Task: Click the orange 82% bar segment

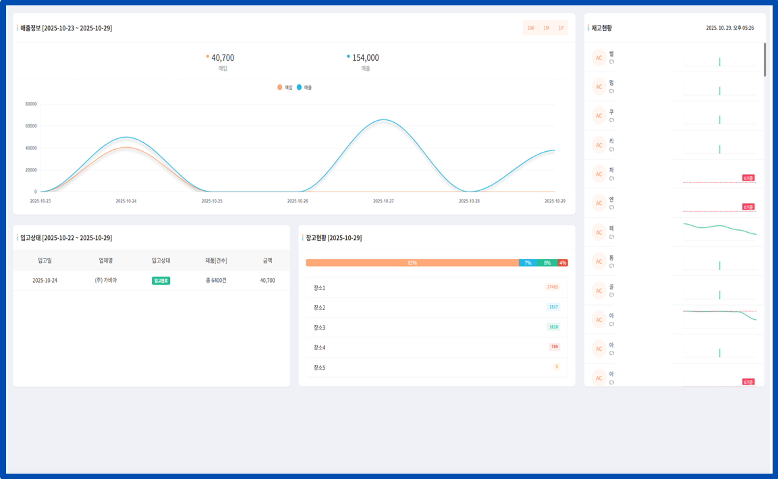Action: pos(412,262)
